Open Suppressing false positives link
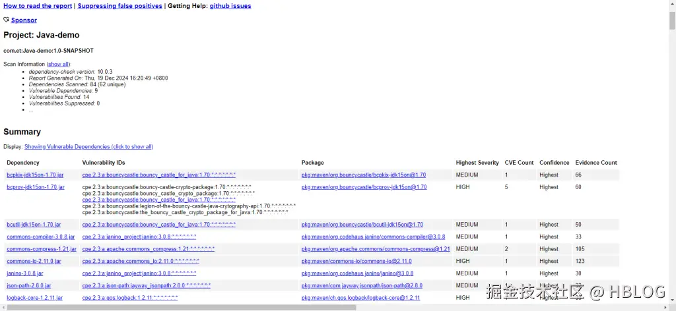This screenshot has height=311, width=676. click(x=120, y=6)
